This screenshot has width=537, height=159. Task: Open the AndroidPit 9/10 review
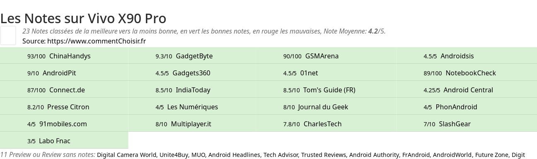(x=64, y=73)
